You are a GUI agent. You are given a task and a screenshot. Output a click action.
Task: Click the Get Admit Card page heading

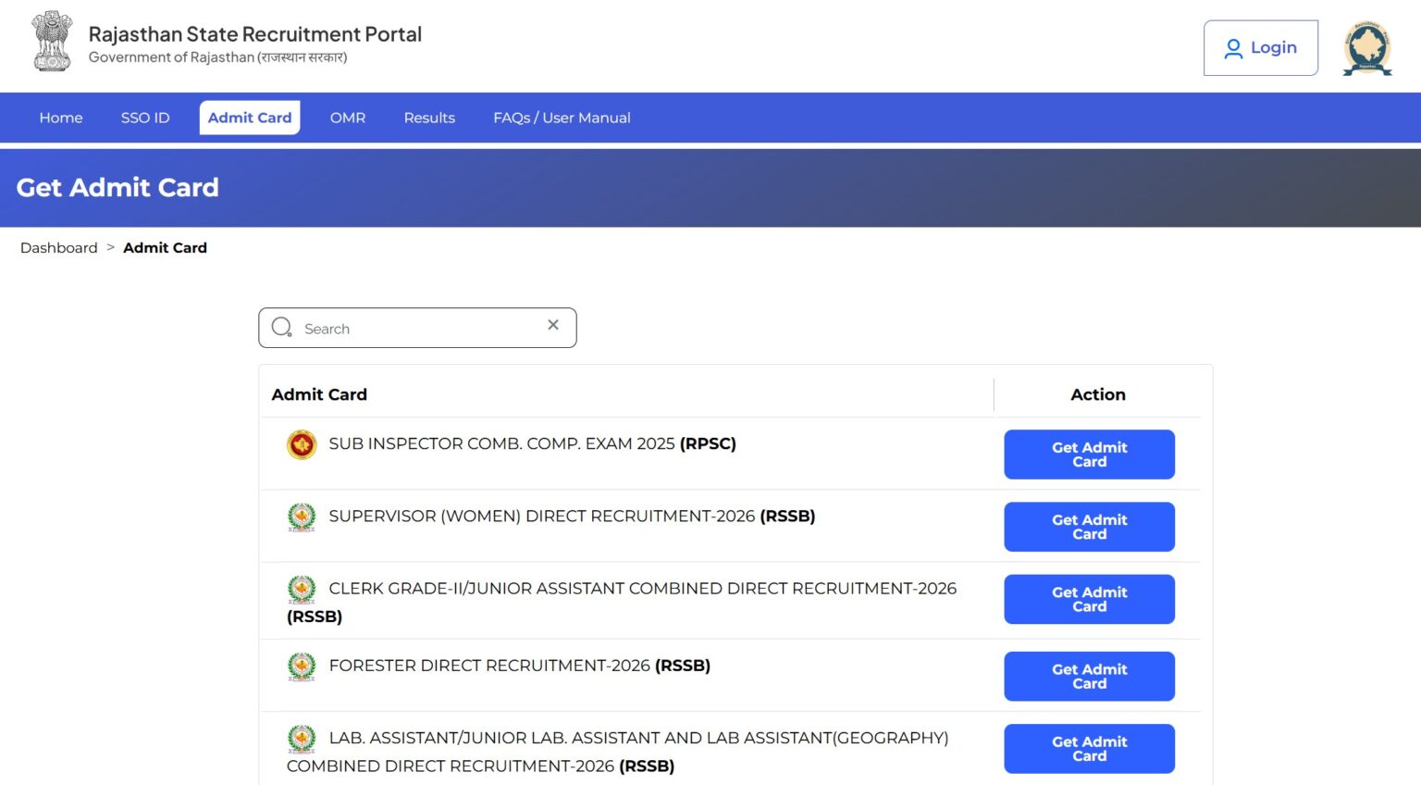pyautogui.click(x=117, y=188)
